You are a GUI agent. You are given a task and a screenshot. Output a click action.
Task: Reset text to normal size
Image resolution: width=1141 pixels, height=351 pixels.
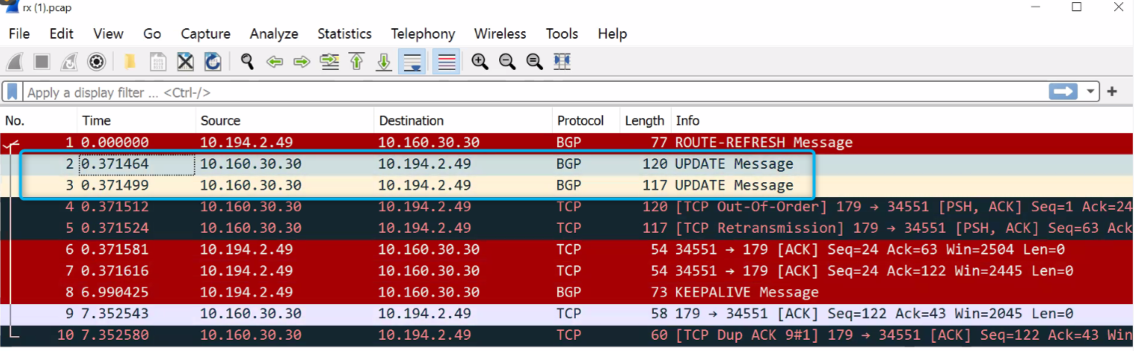534,62
